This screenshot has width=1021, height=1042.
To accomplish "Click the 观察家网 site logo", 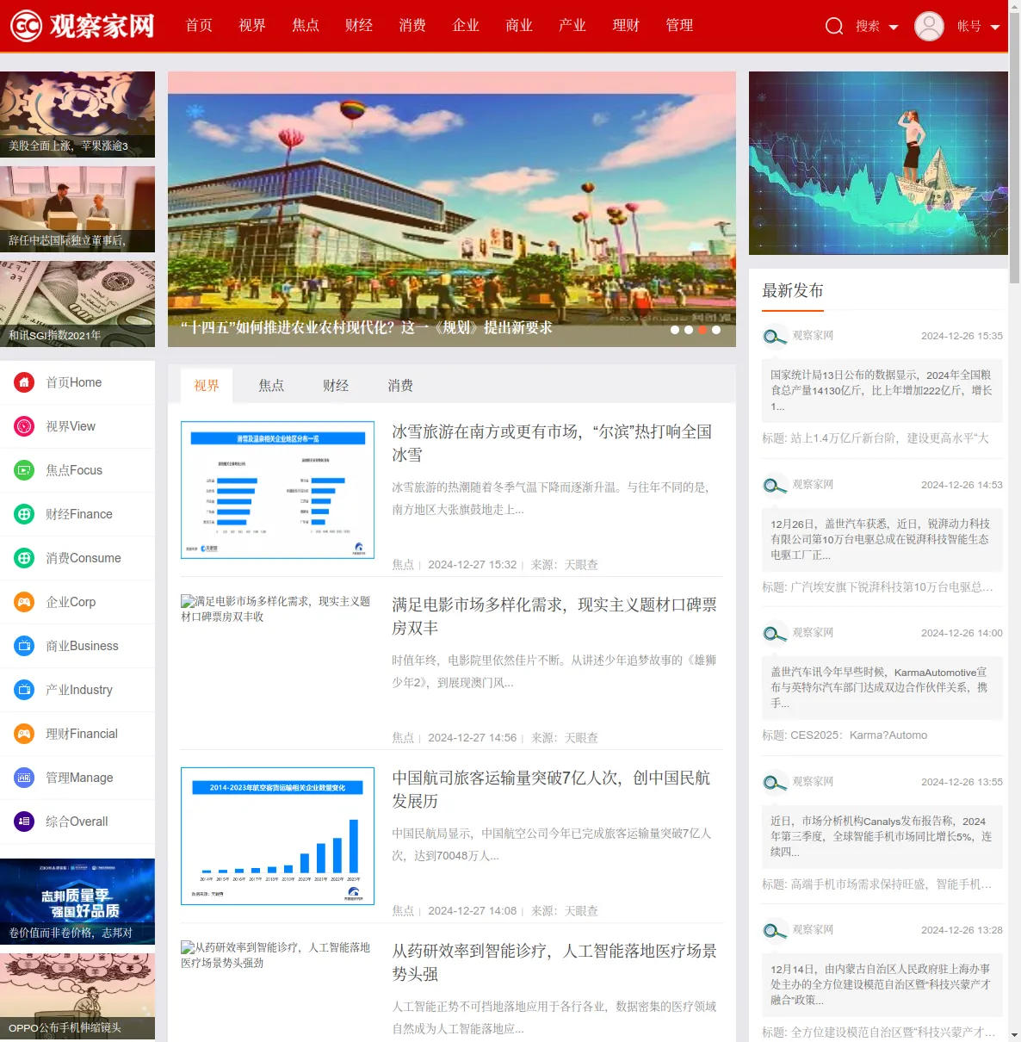I will point(83,26).
